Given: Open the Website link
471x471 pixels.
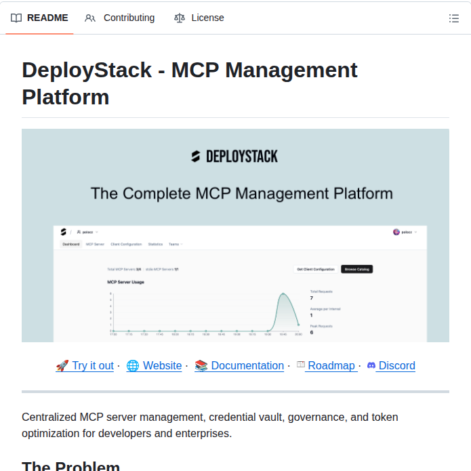Looking at the screenshot, I should tap(154, 365).
